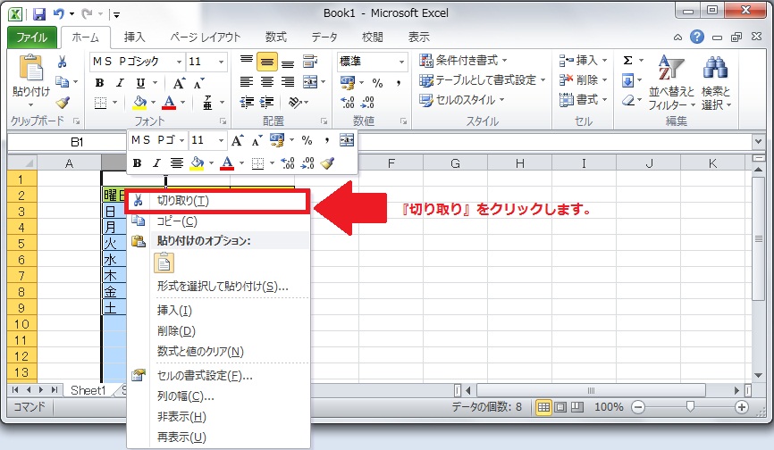Toggle middle vertical alignment button
This screenshot has height=450, width=774.
click(266, 62)
